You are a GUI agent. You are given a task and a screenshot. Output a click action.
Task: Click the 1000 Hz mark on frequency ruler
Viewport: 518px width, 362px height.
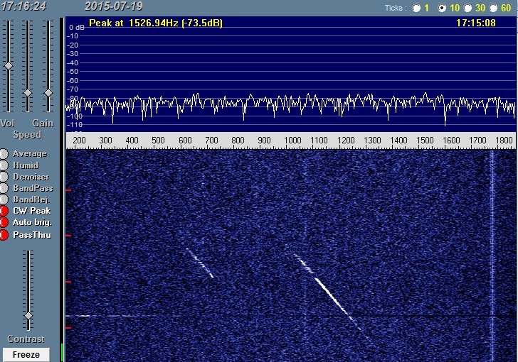point(292,141)
